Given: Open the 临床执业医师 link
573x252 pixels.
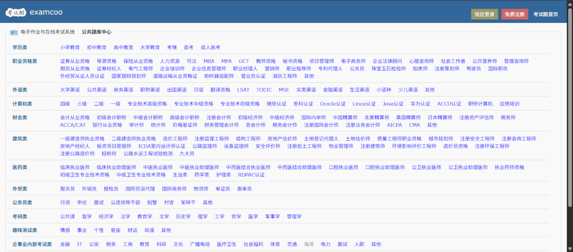Looking at the screenshot, I should pyautogui.click(x=75, y=167).
